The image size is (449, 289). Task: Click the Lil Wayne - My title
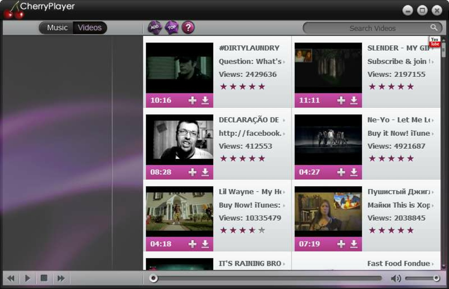(x=250, y=192)
